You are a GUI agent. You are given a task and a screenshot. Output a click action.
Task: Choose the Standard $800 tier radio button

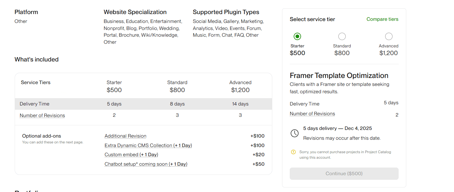(x=342, y=36)
